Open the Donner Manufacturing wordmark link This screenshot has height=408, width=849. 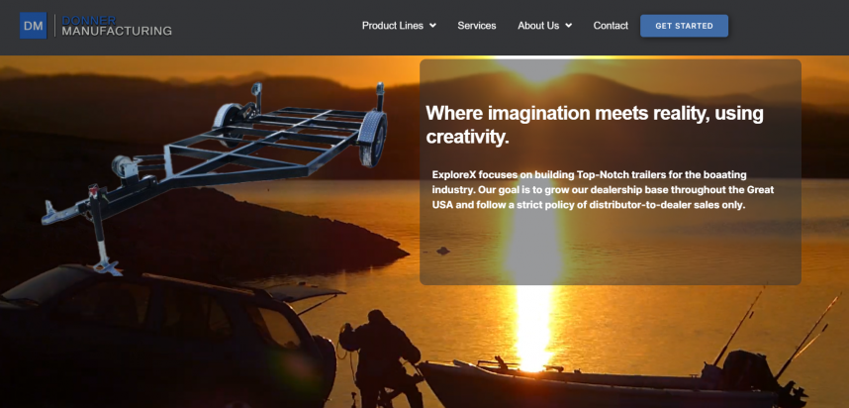[117, 26]
